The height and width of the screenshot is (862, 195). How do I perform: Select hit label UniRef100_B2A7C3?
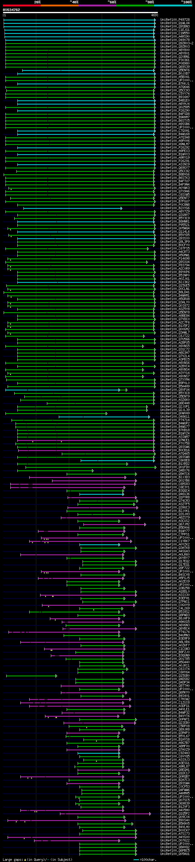point(175,780)
